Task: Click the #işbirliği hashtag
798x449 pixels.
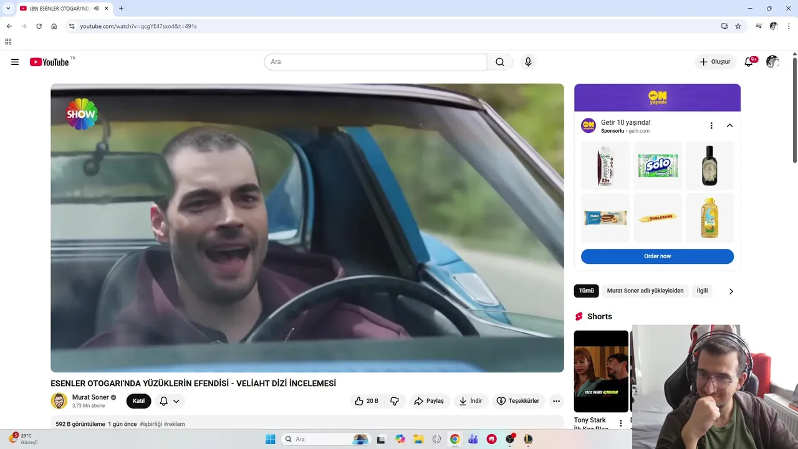Action: click(x=150, y=424)
